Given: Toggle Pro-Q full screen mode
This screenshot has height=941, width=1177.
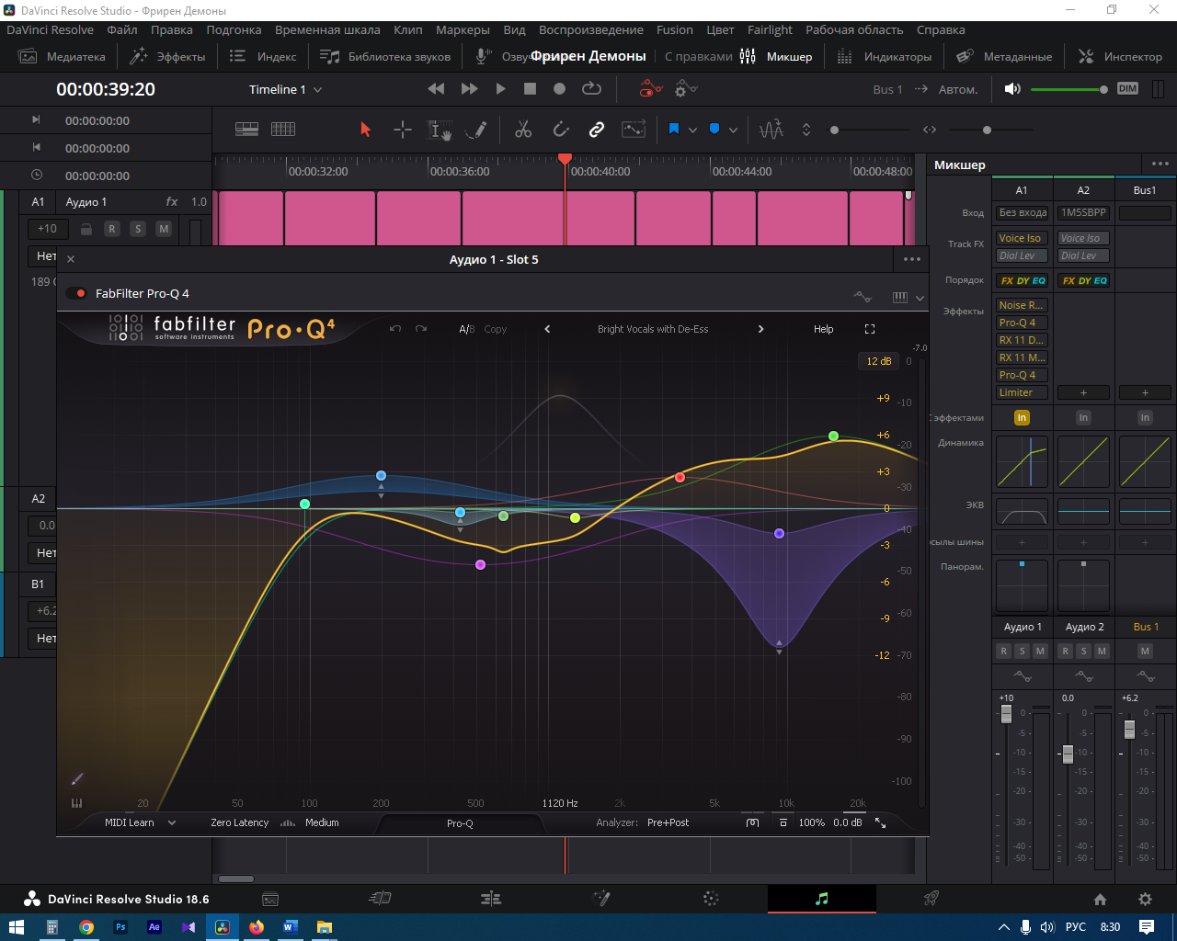Looking at the screenshot, I should pyautogui.click(x=870, y=329).
